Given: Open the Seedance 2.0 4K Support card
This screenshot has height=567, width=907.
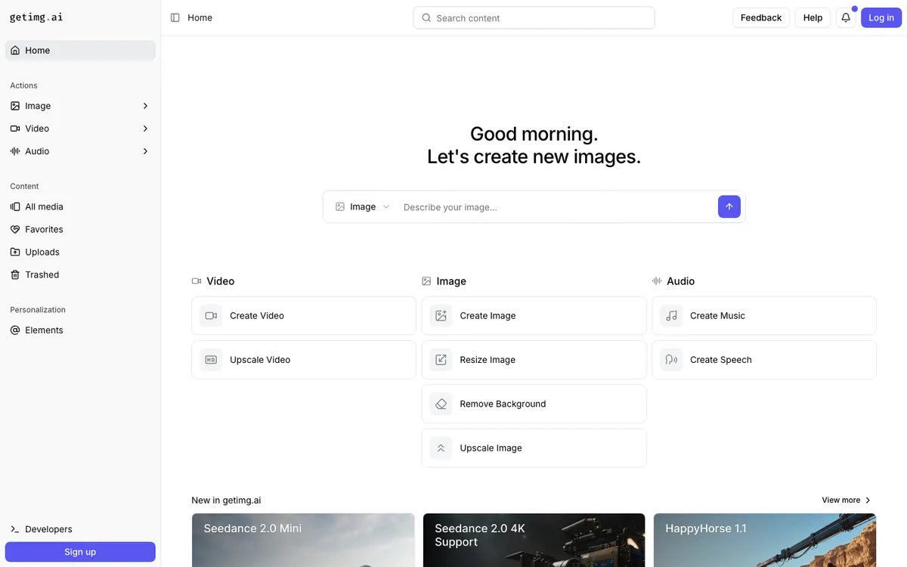Looking at the screenshot, I should [534, 541].
